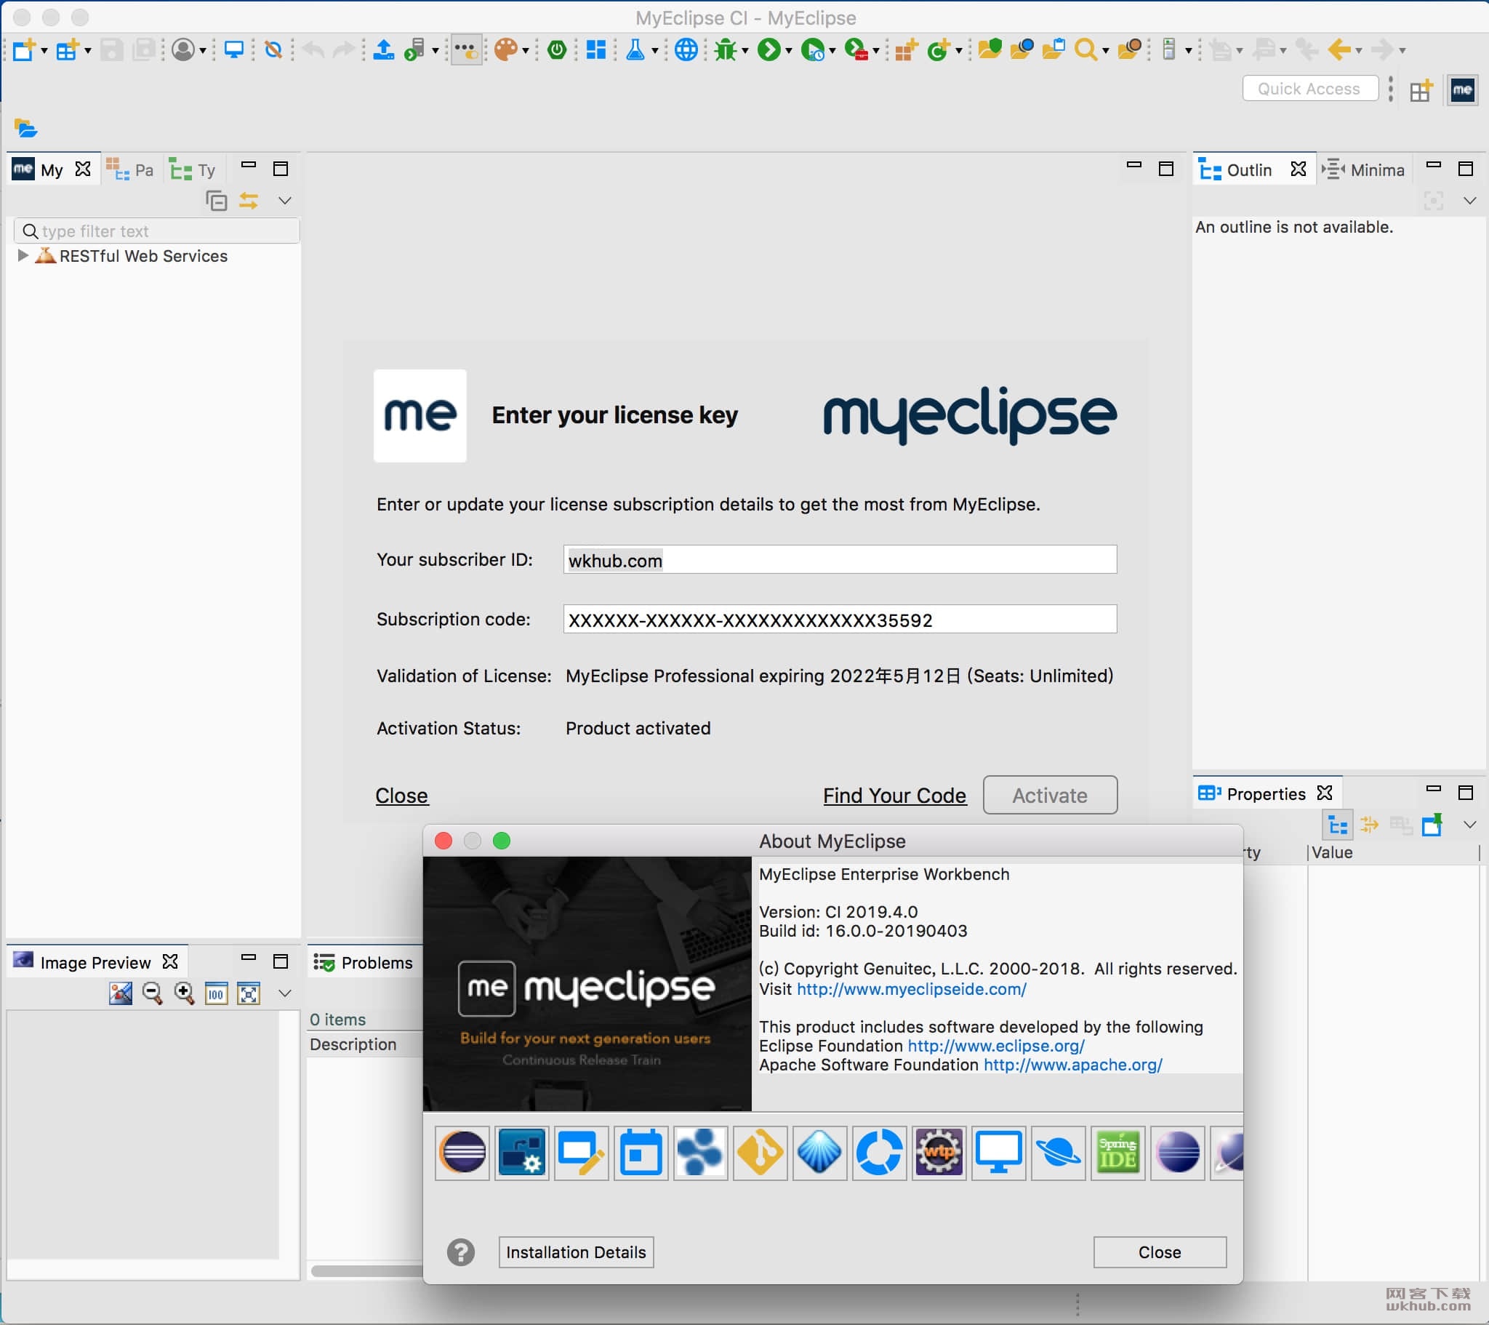Toggle Skip All Breakpoints toolbar button
This screenshot has height=1325, width=1489.
coord(273,49)
